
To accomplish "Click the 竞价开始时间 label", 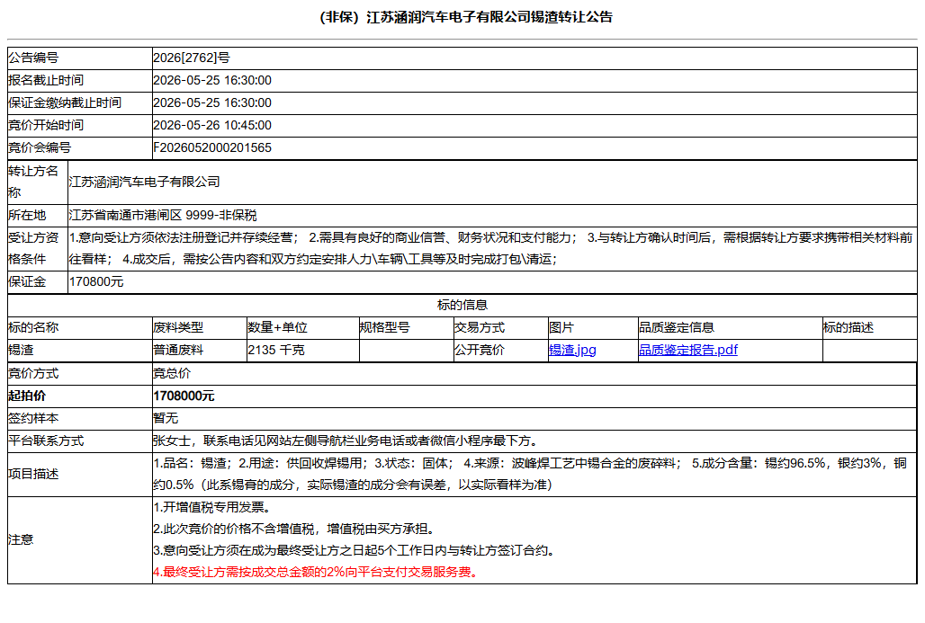I will [46, 125].
